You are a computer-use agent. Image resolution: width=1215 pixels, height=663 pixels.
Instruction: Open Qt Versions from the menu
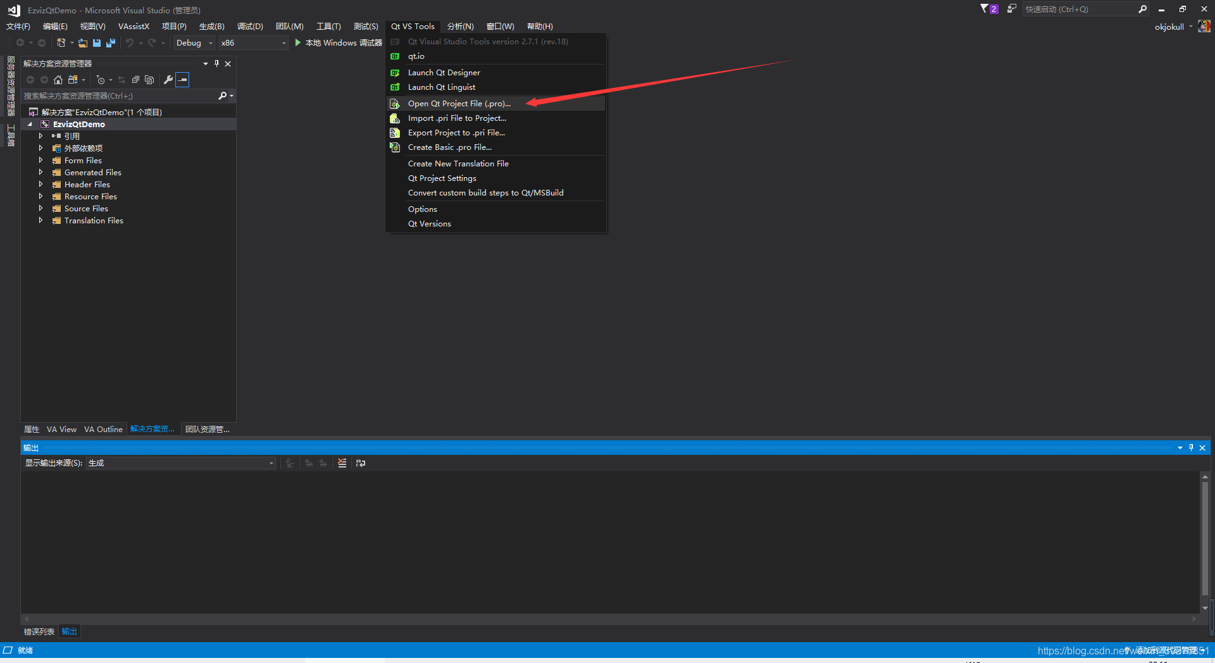coord(495,224)
